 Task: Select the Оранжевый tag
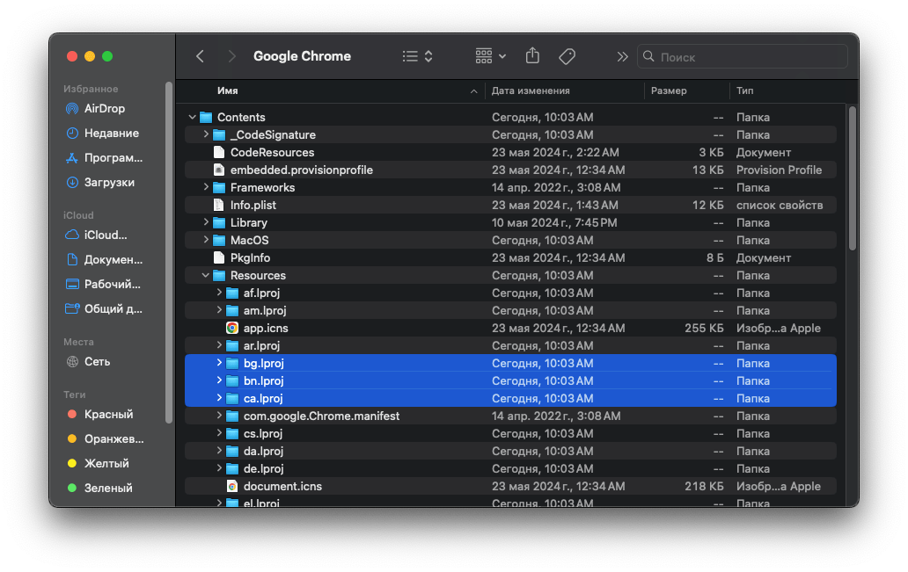click(x=113, y=438)
